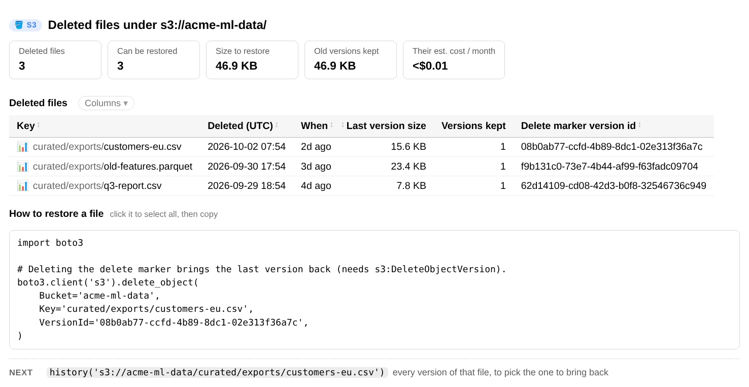Open the curated/exports/old-features.parquet key

113,166
